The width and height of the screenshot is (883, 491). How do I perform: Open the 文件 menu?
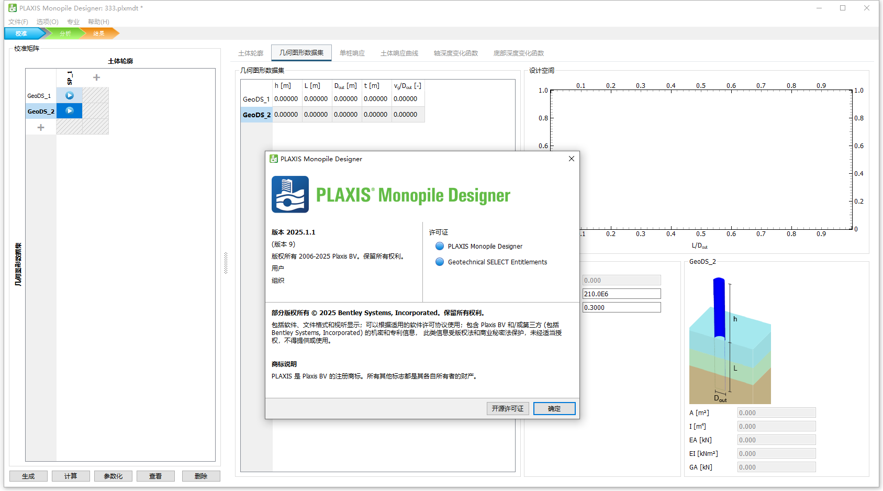18,22
